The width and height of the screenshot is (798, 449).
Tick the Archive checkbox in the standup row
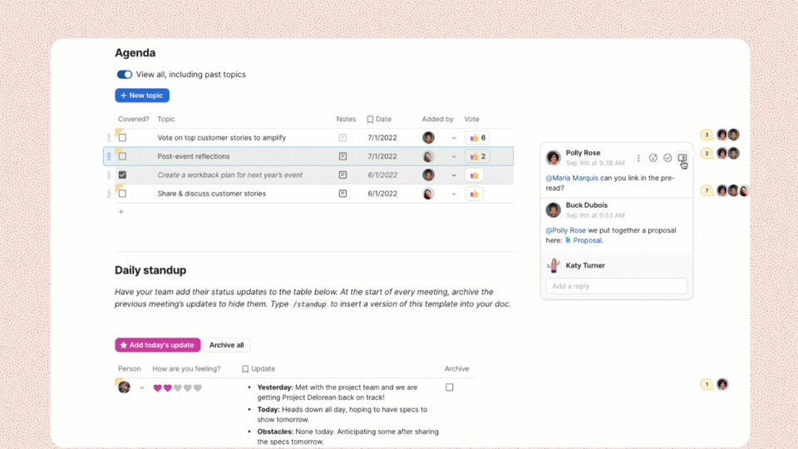click(450, 387)
